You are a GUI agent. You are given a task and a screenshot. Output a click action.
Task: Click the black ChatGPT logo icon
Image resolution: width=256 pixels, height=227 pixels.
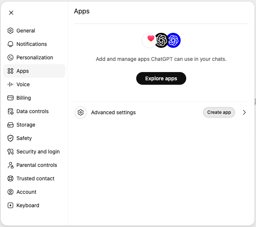(161, 40)
